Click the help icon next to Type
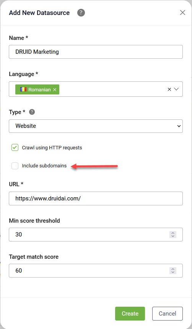Screen dimensions: 192x329 (x=32, y=112)
